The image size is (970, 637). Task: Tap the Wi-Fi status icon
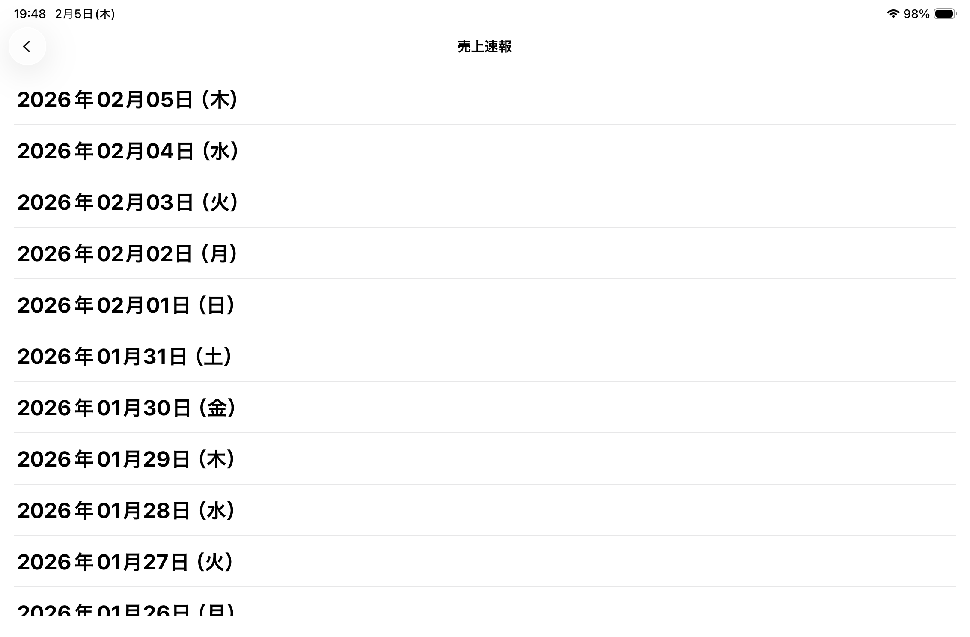coord(893,14)
